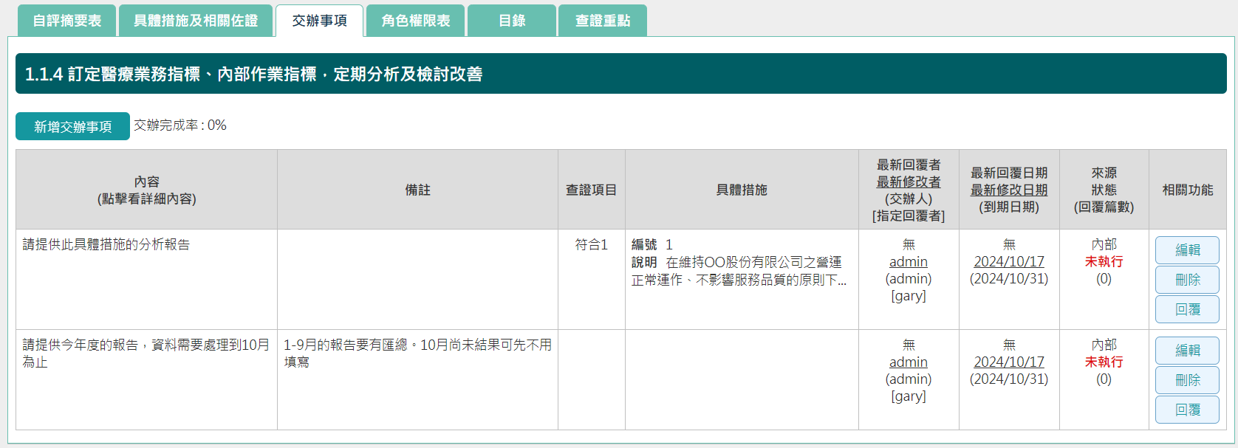
Task: Switch to the 自評摘要表 tab
Action: tap(66, 21)
